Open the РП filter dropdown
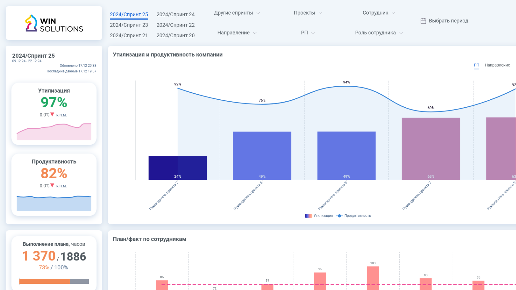Image resolution: width=516 pixels, height=290 pixels. [308, 33]
